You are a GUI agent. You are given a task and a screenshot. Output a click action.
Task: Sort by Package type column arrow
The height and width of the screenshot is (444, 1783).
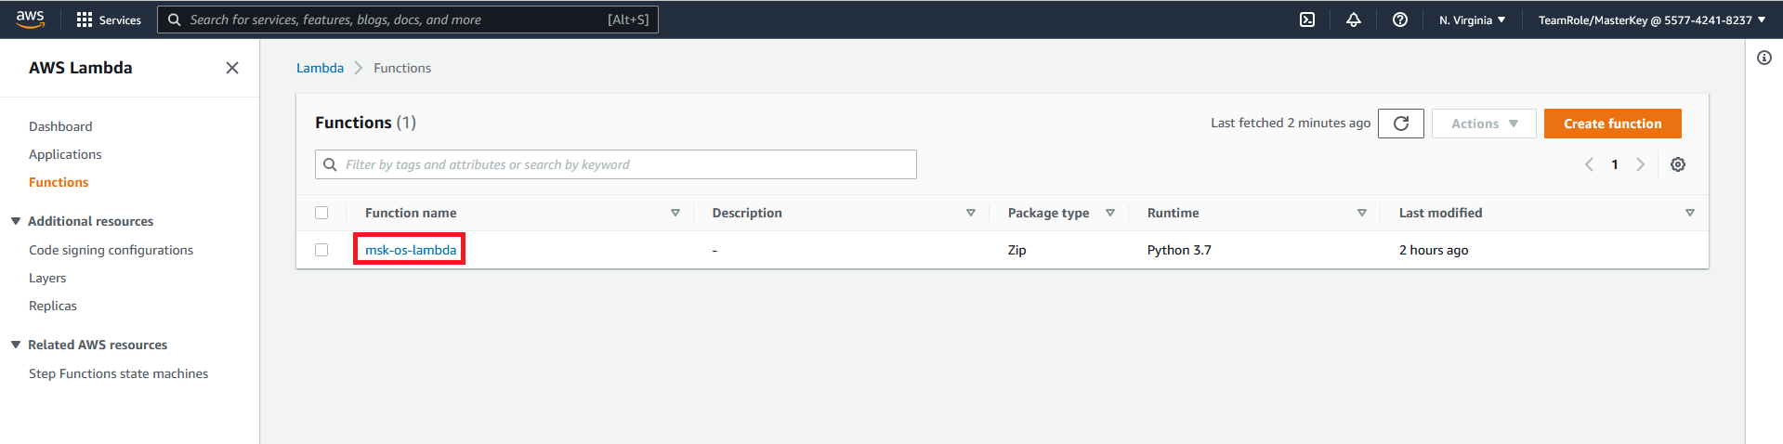1110,213
